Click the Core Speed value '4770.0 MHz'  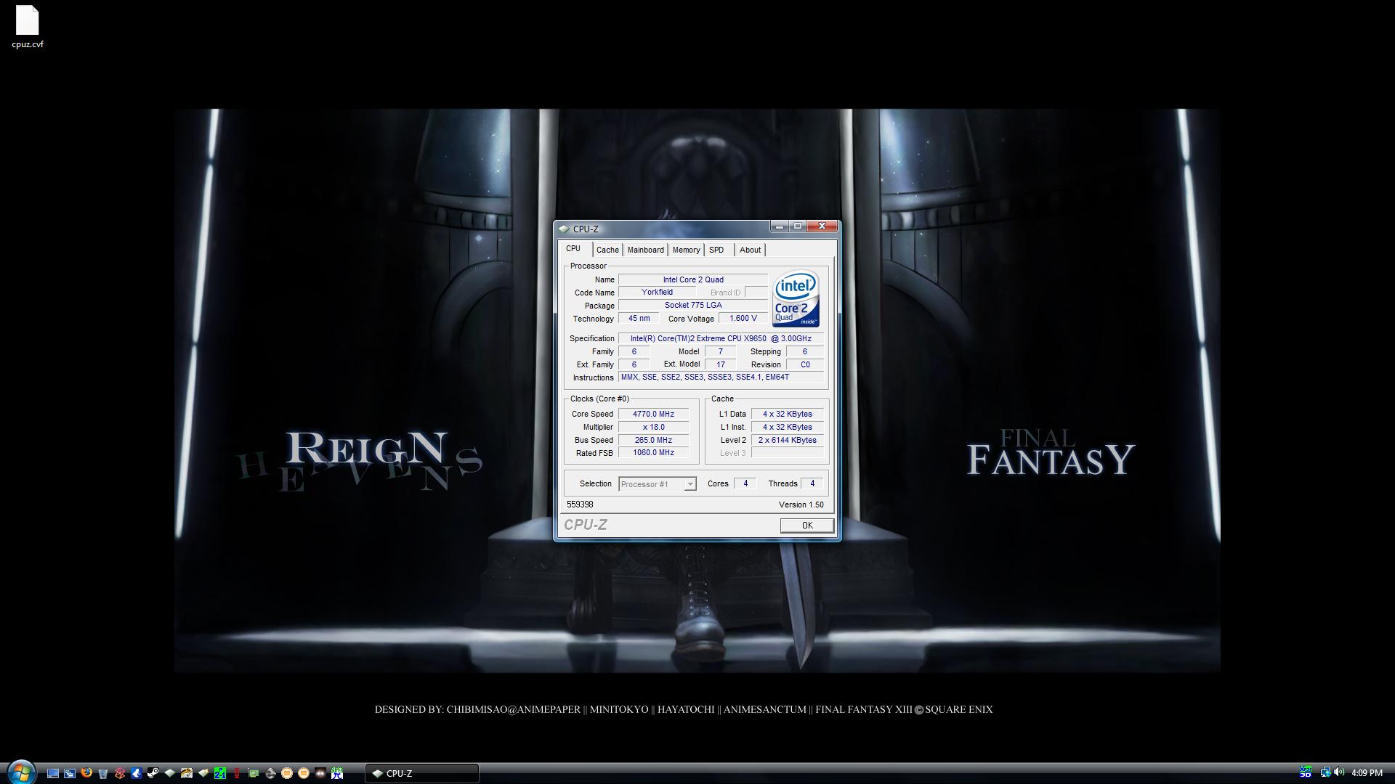point(653,415)
